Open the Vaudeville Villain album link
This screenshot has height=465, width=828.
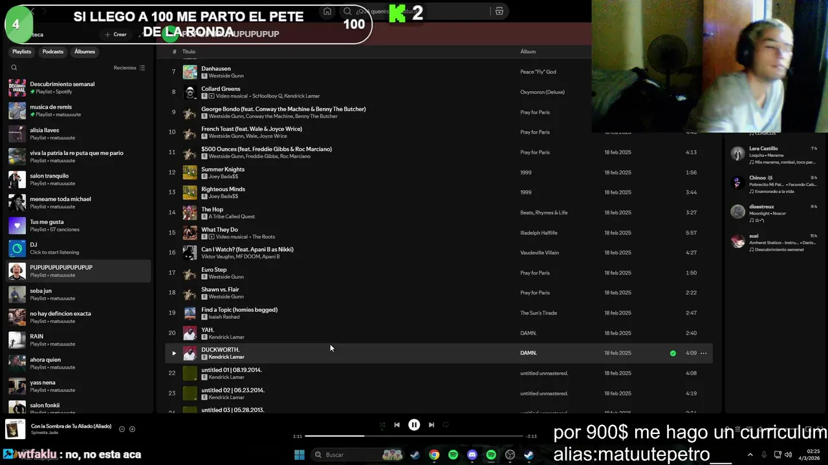coord(539,253)
